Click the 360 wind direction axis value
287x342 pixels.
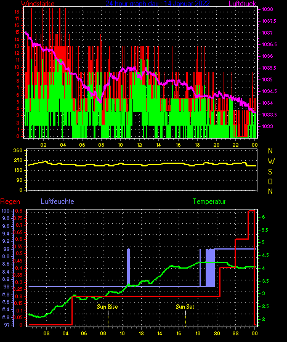18,150
